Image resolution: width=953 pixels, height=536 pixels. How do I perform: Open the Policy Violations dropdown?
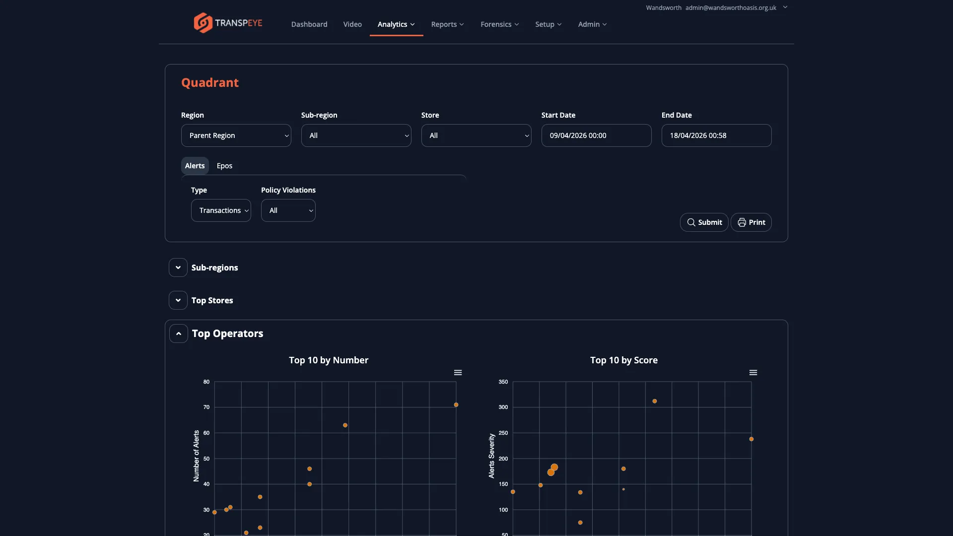288,210
